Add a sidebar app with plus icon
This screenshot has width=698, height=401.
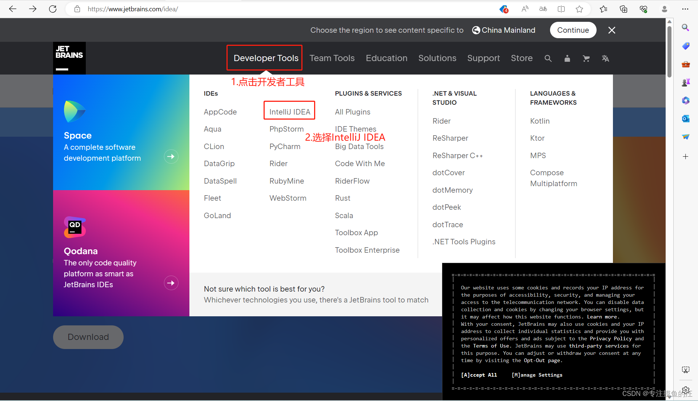click(x=686, y=157)
